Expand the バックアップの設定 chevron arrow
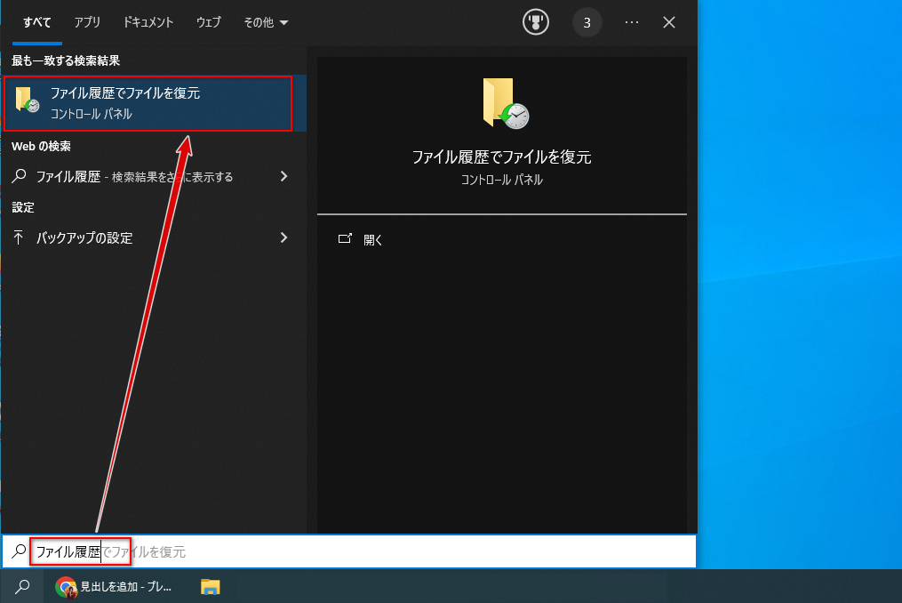The width and height of the screenshot is (902, 603). coord(283,237)
